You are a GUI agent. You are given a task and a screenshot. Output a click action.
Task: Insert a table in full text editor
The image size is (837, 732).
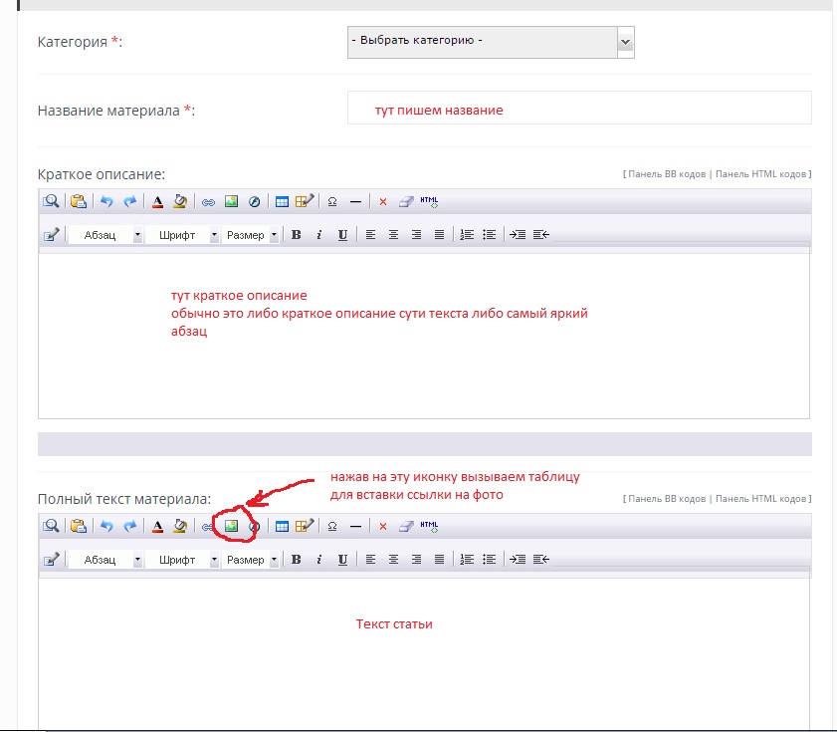coord(282,526)
